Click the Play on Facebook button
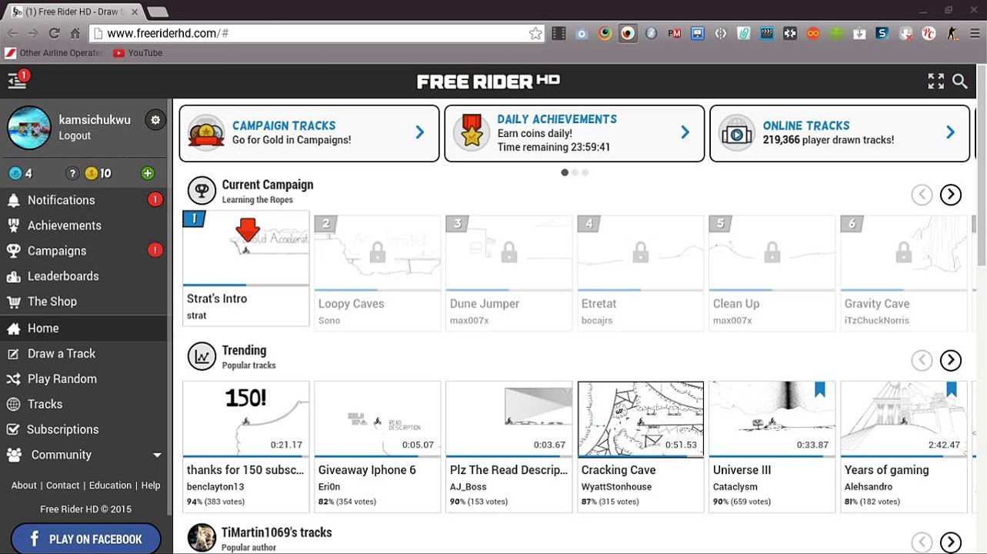The height and width of the screenshot is (554, 987). (x=86, y=539)
